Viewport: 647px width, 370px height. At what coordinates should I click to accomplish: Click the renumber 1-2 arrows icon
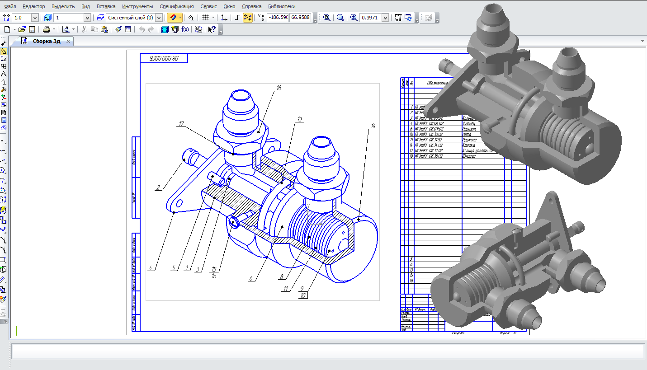coord(198,29)
